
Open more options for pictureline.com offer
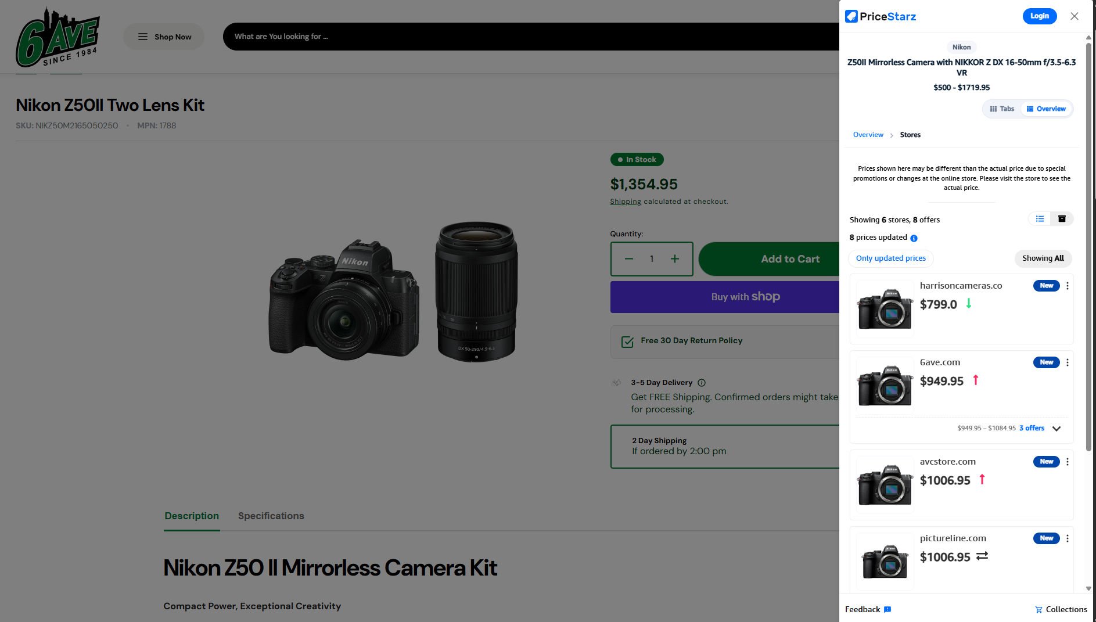tap(1067, 538)
